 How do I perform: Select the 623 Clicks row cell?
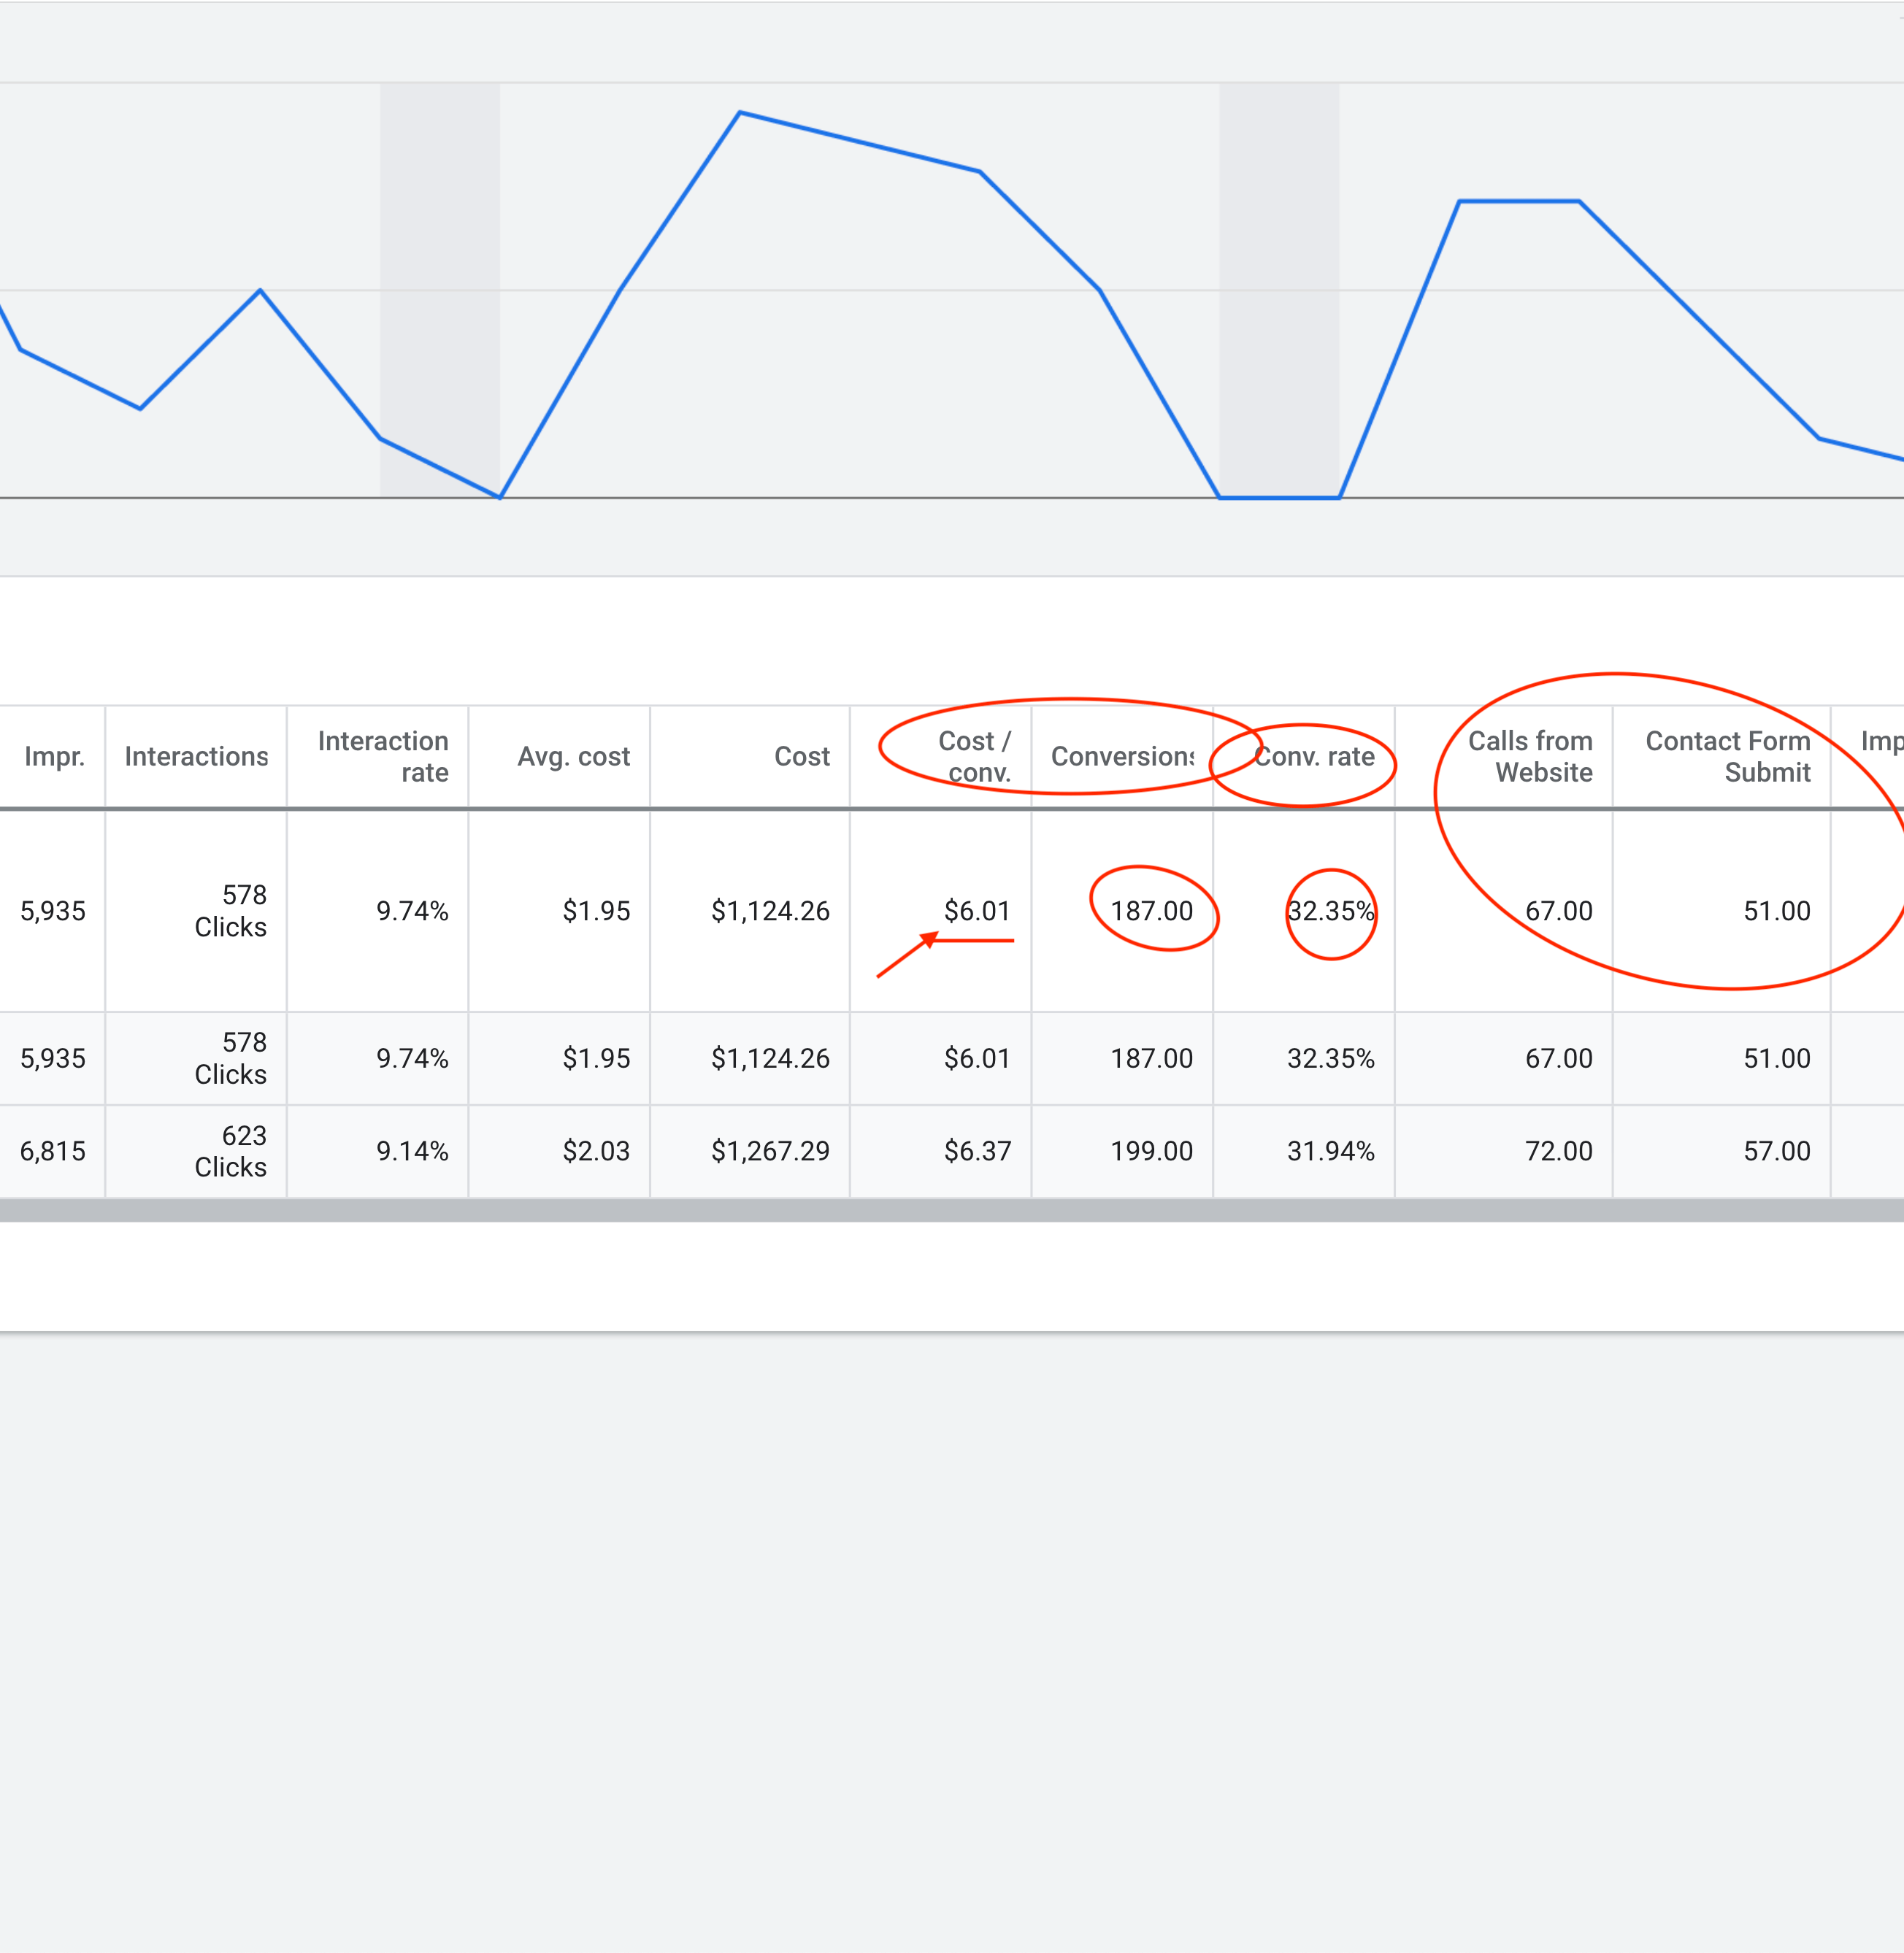pos(232,1150)
